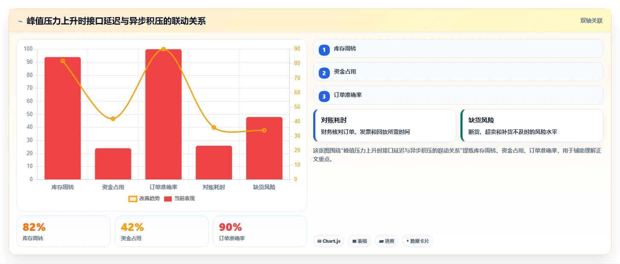620x264 pixels.
Task: Click the number 2 badge icon
Action: tap(324, 73)
